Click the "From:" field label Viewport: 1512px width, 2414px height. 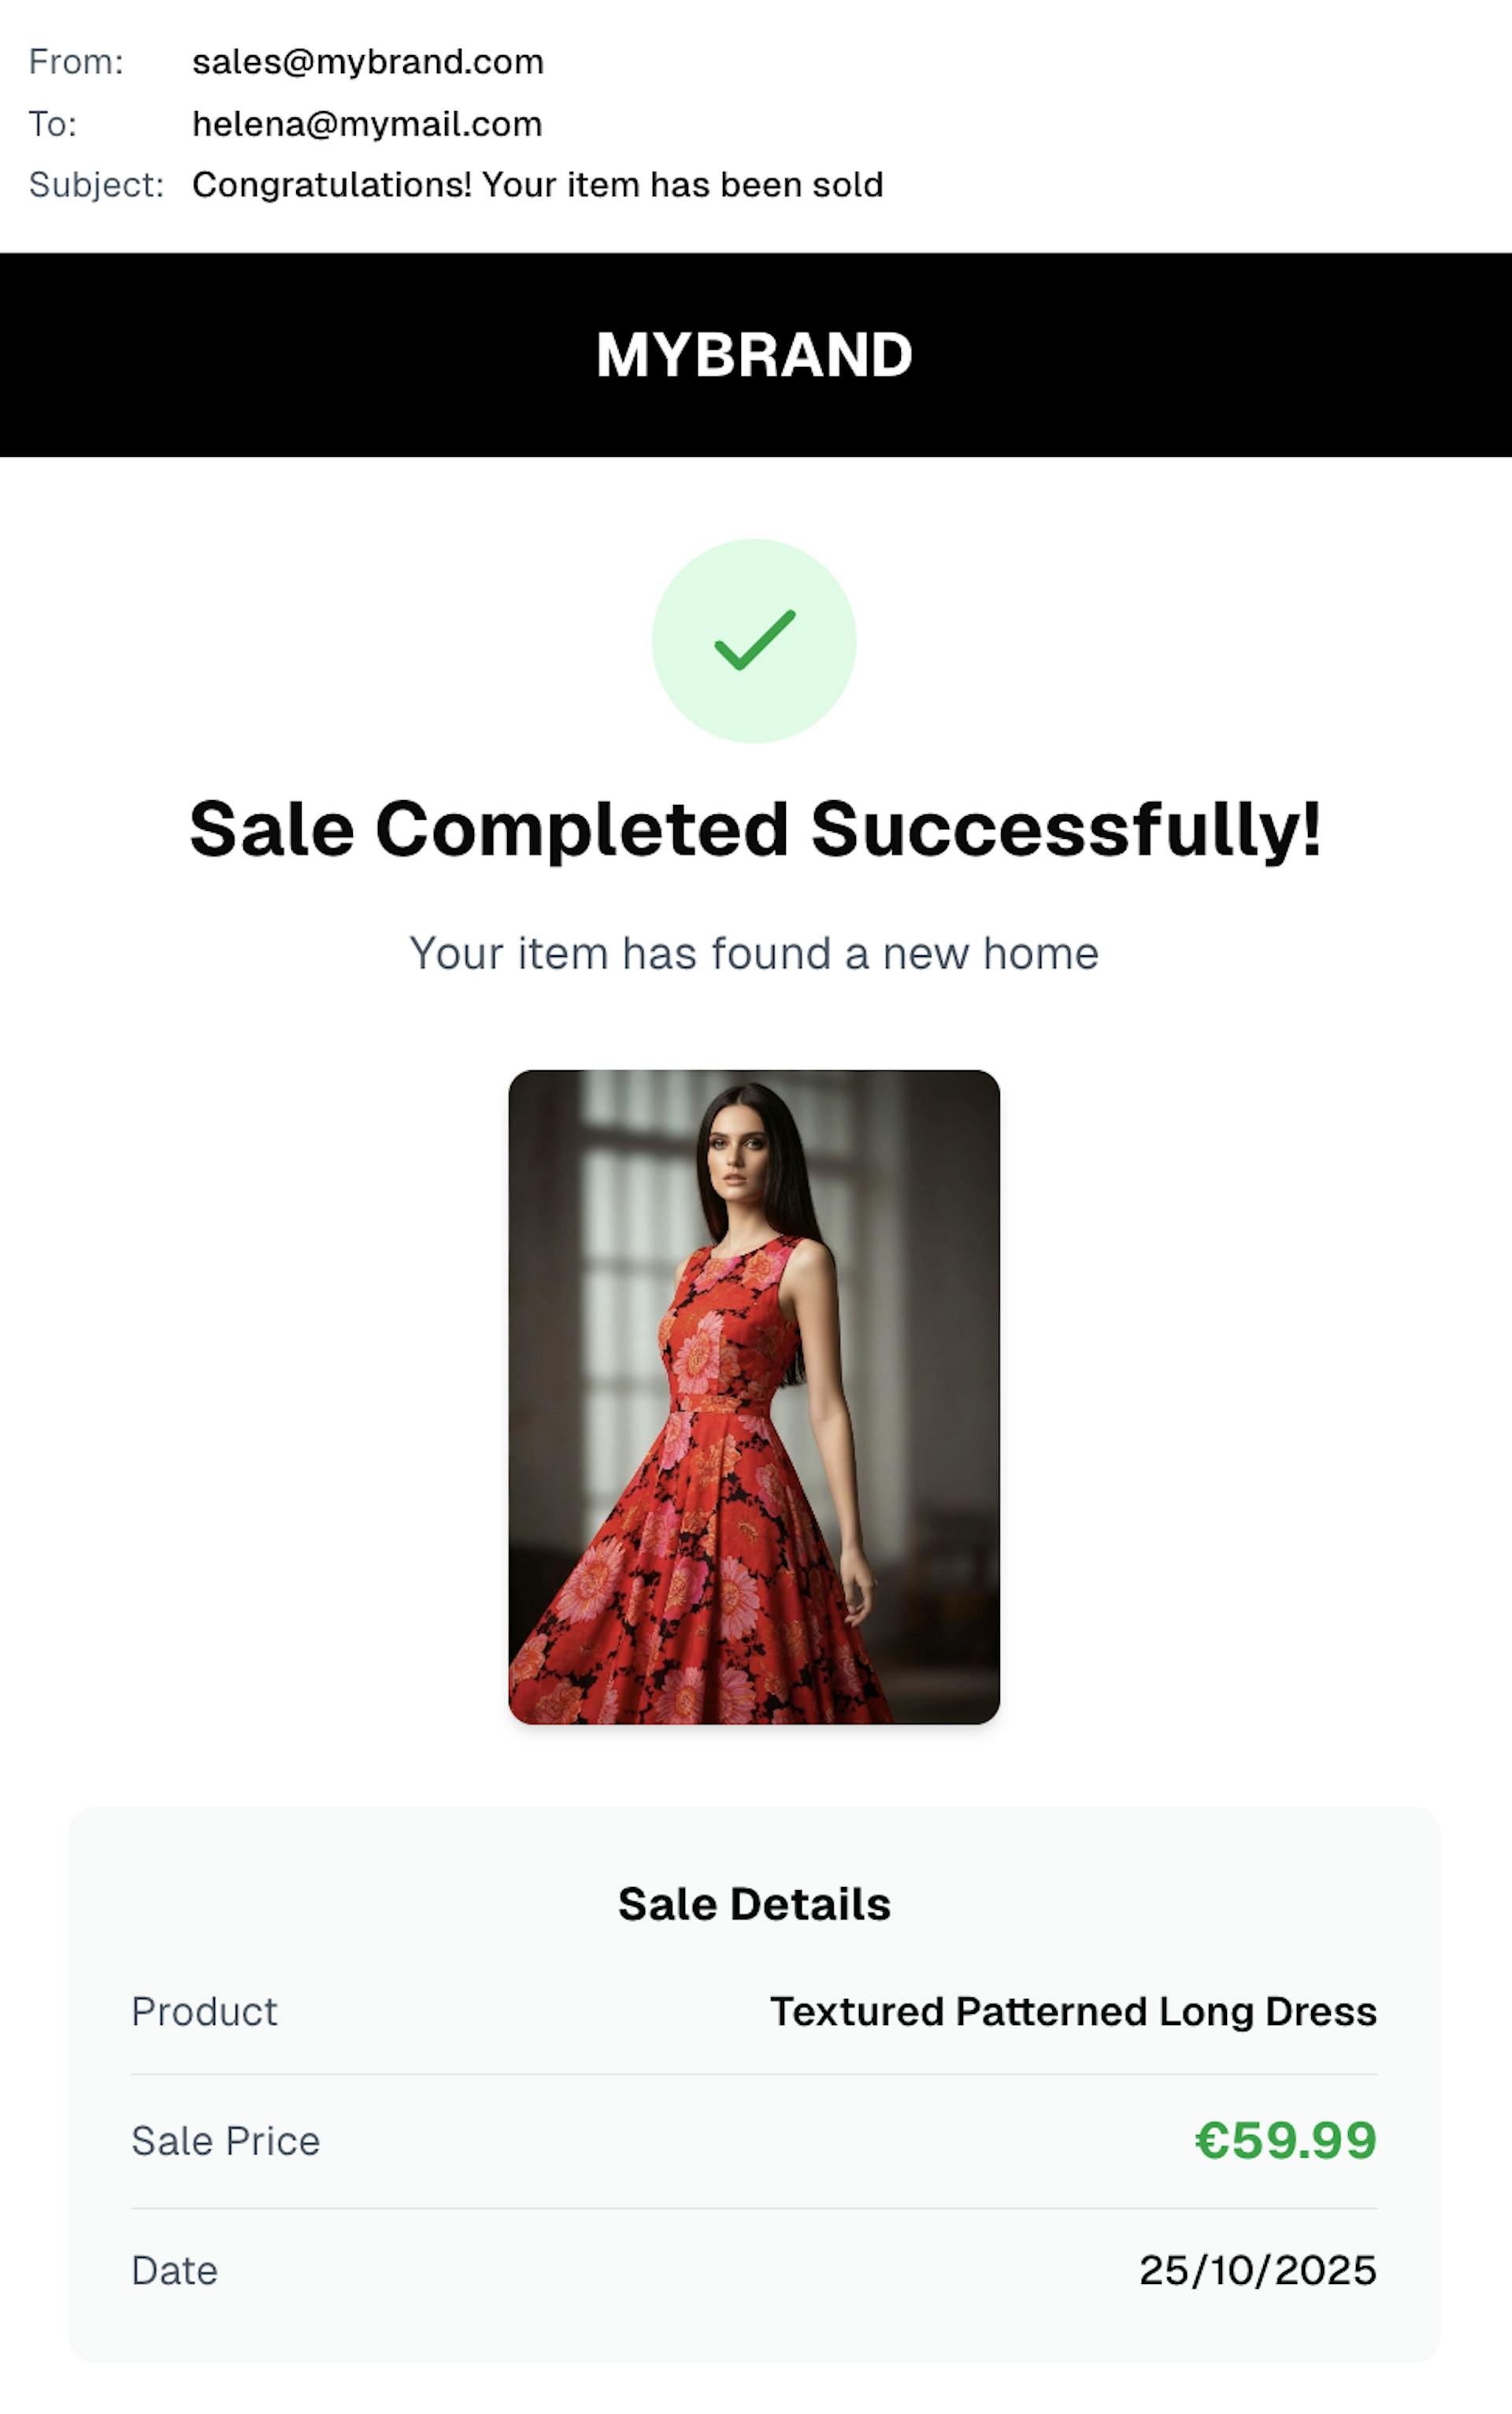76,62
